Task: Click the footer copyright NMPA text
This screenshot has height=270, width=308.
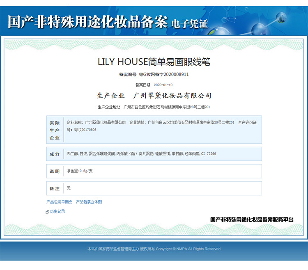Action: pos(154,249)
